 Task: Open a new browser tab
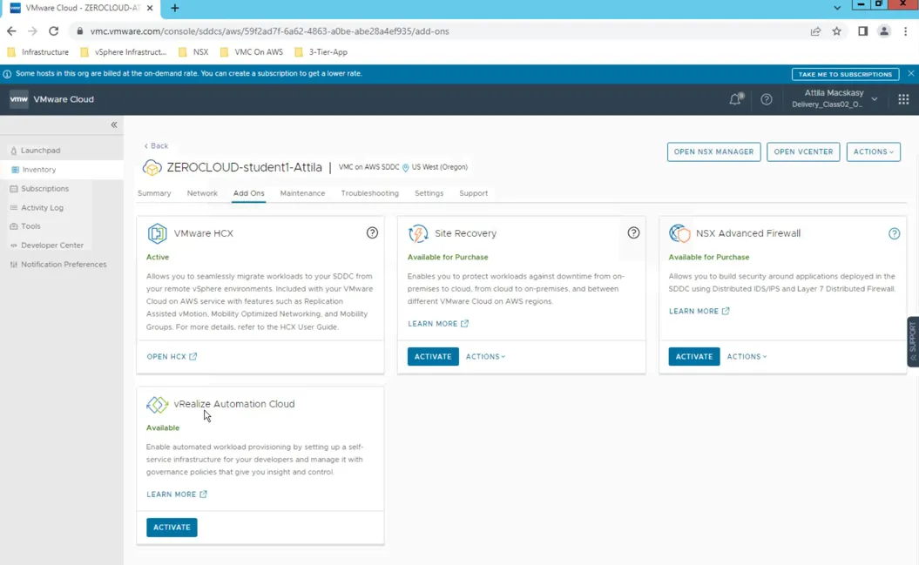[175, 8]
